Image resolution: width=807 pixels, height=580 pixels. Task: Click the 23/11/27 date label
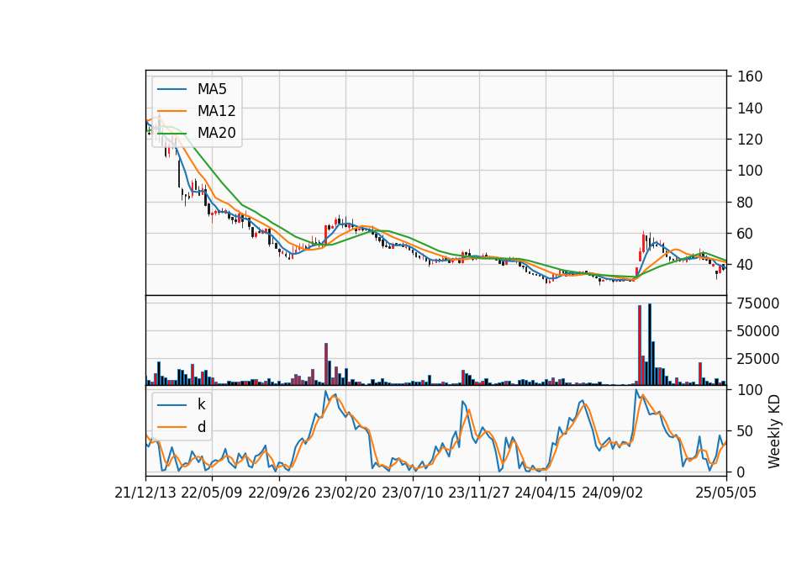[479, 493]
